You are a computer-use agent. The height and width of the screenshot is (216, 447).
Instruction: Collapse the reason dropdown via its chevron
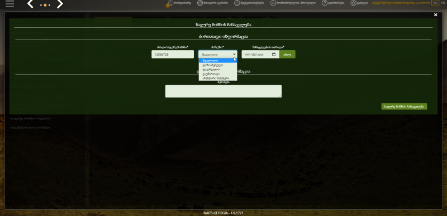tap(234, 54)
